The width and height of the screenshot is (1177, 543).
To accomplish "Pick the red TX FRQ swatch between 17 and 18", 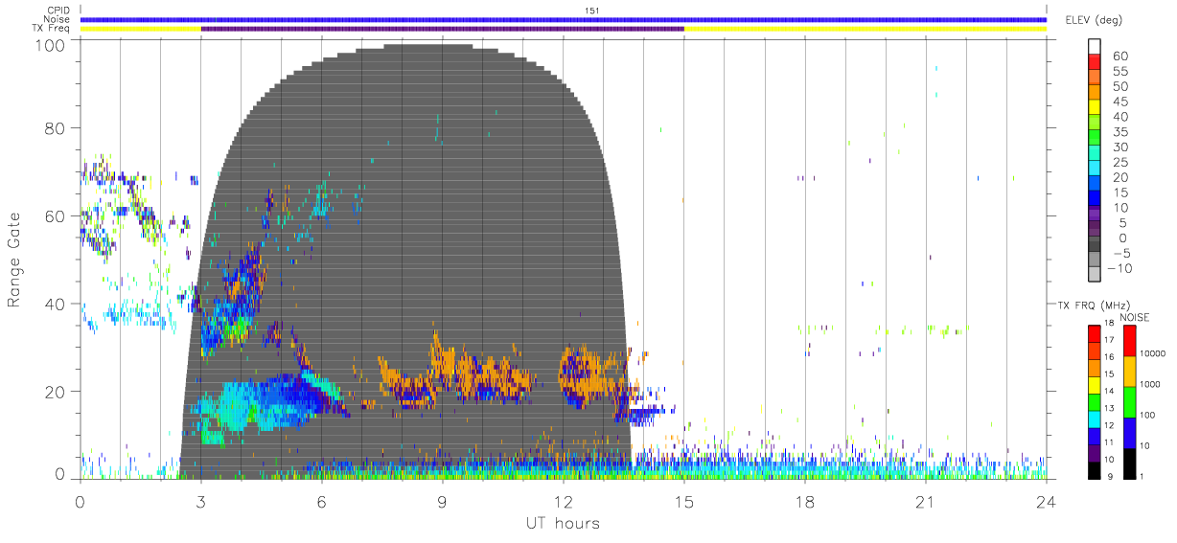I will (x=1095, y=333).
